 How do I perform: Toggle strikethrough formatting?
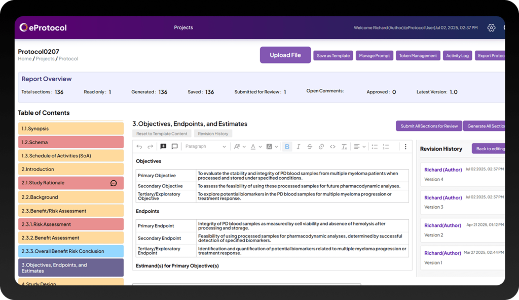point(310,147)
